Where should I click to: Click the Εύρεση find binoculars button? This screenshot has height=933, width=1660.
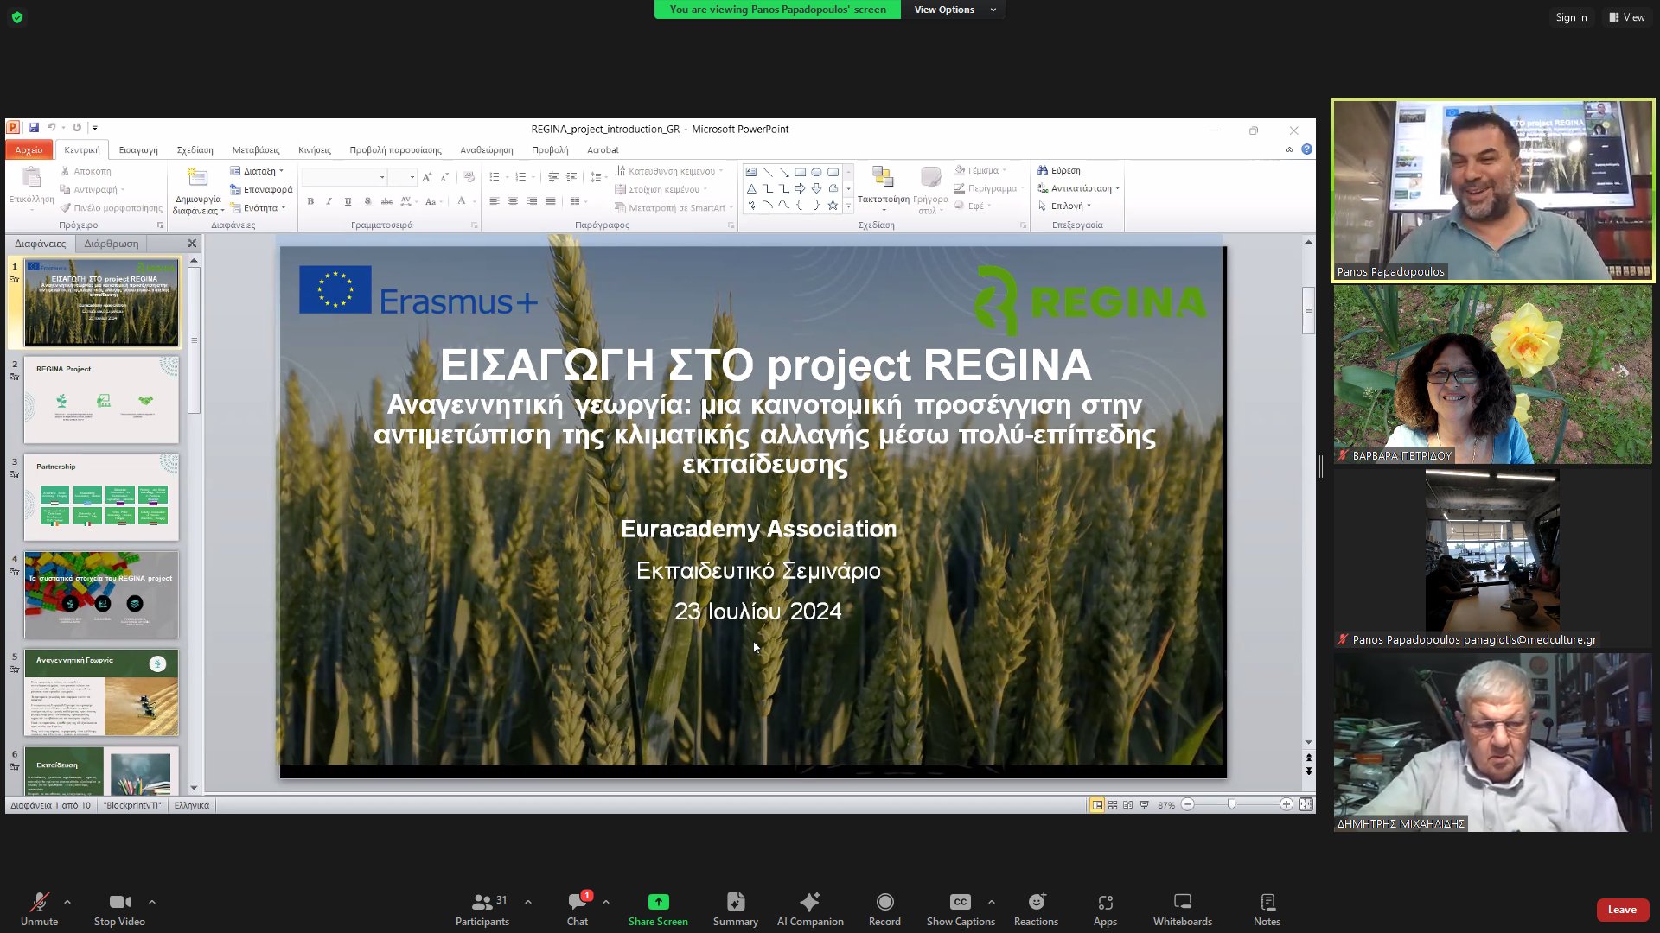point(1059,170)
